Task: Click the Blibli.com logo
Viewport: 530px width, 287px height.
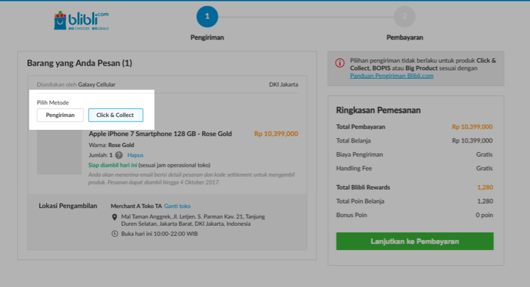Action: tap(81, 20)
